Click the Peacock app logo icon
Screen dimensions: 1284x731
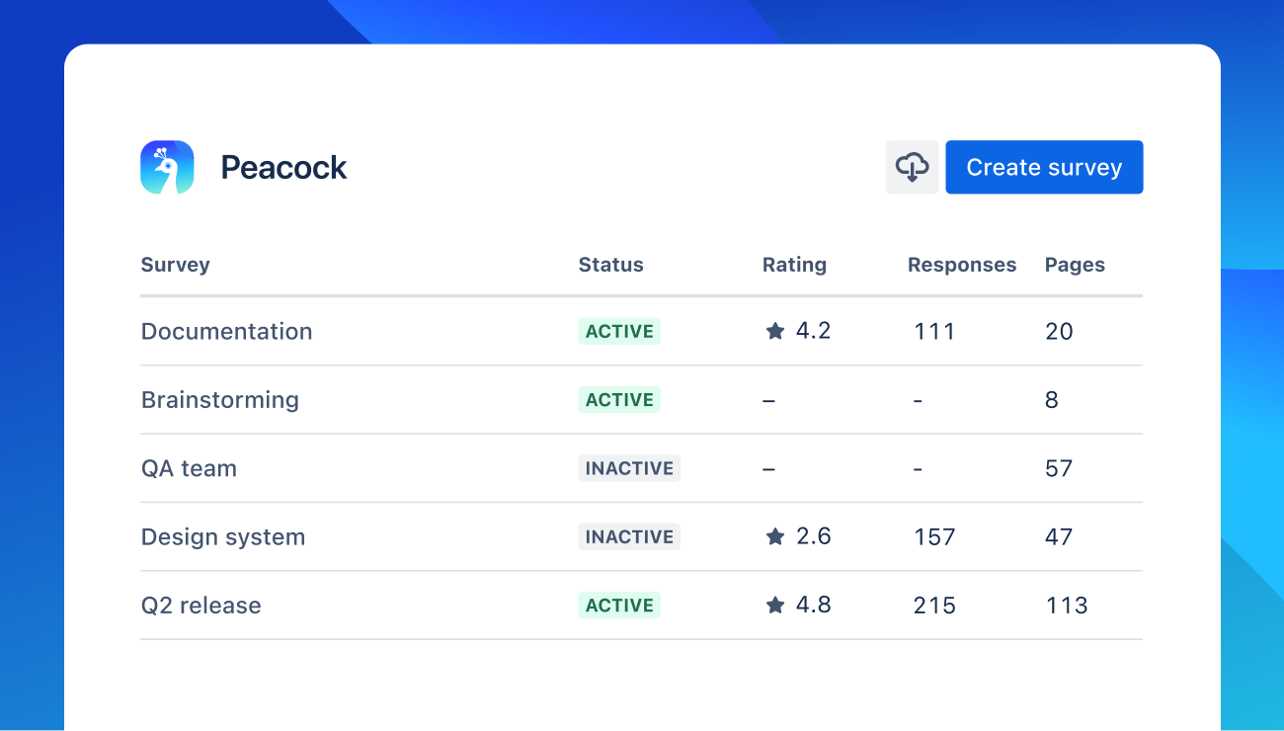pyautogui.click(x=167, y=167)
